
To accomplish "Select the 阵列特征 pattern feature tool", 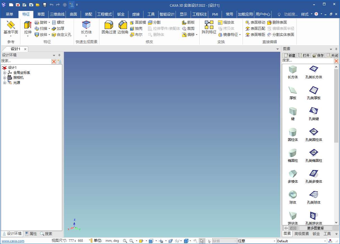I will point(209,28).
